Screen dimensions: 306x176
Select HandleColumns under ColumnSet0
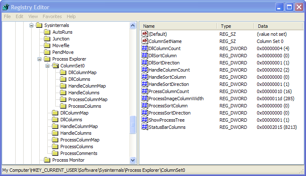[84, 93]
